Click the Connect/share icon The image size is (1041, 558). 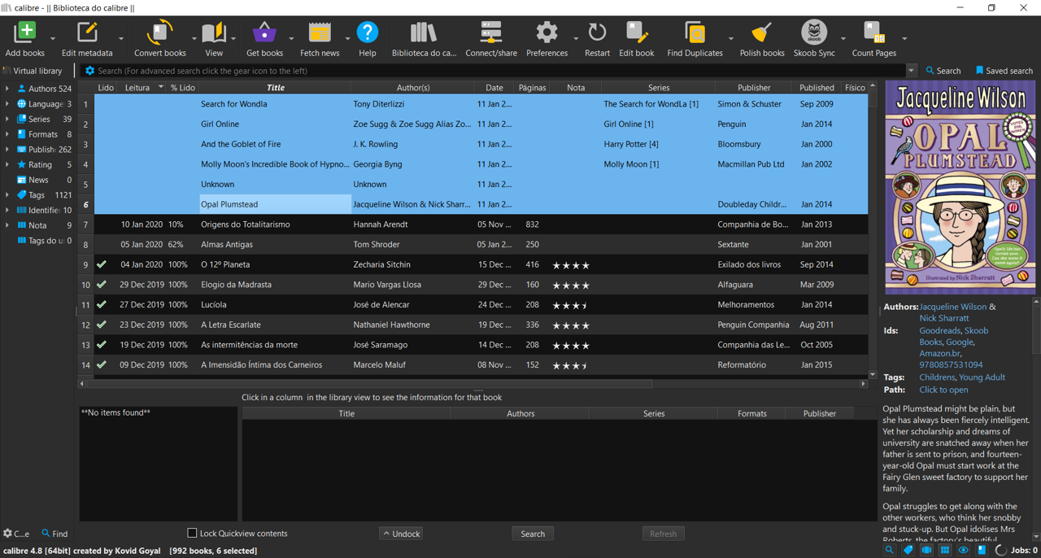(x=491, y=33)
